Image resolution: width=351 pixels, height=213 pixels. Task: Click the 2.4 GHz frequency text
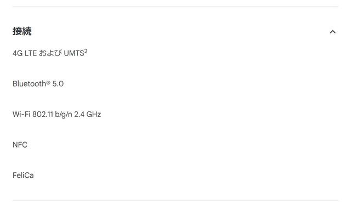(88, 114)
